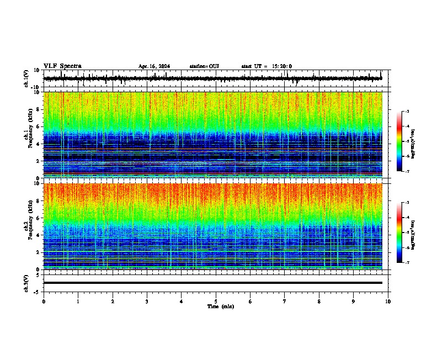Click the '-3' label on ch.1 color scale
Viewport: 437px width, 338px height.
[x=407, y=111]
